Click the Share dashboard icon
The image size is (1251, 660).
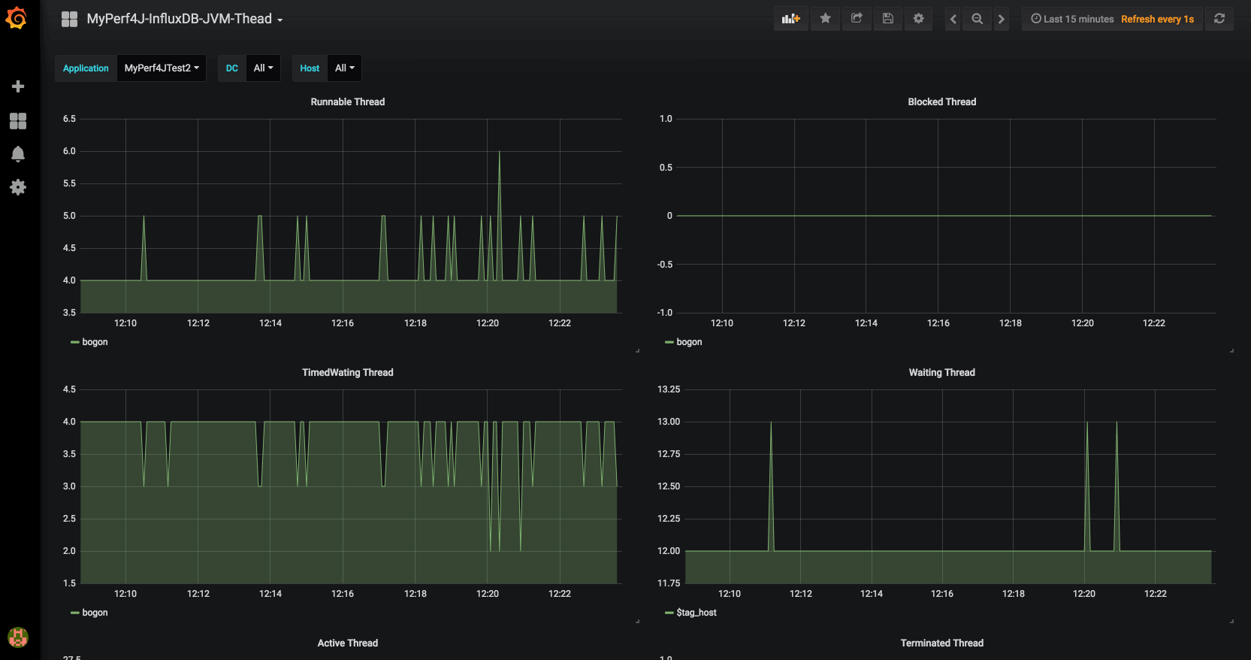857,19
